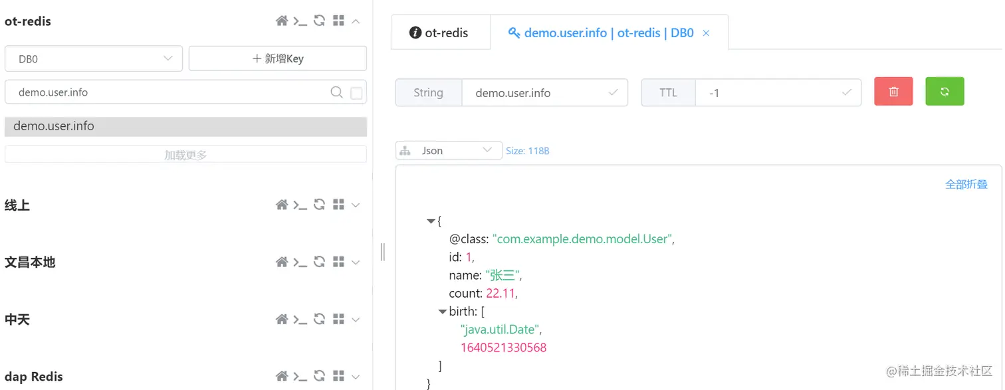
Task: Open the console for 文昌本地 connection
Action: (300, 262)
